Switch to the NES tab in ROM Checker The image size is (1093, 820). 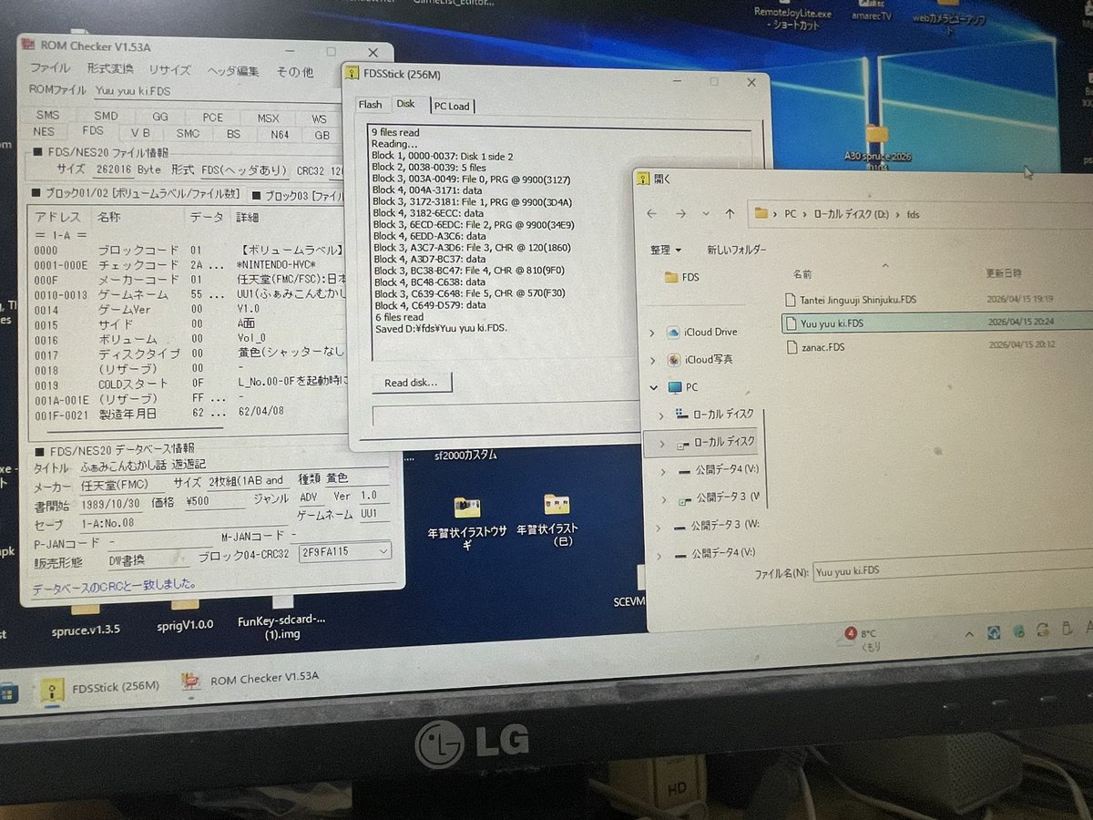[44, 132]
